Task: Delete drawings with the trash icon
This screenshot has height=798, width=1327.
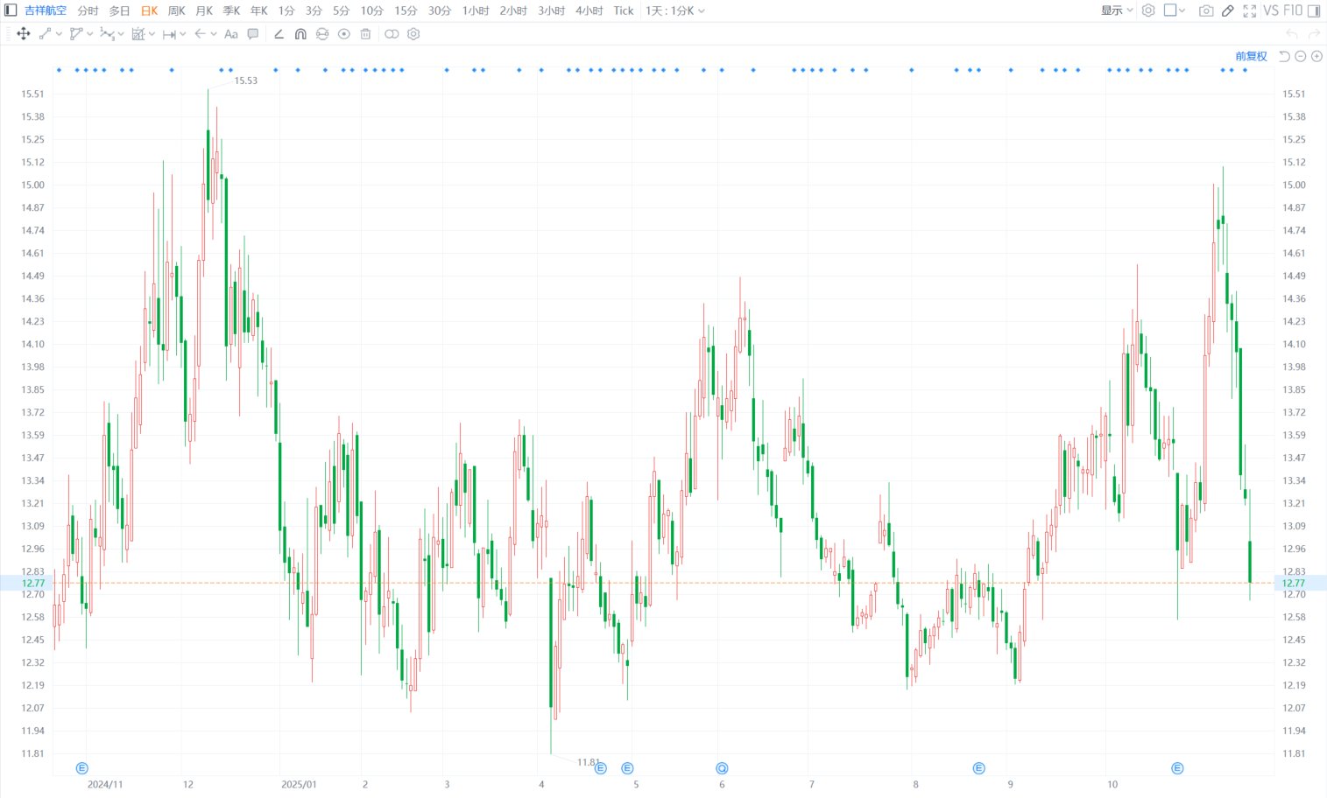Action: pos(366,34)
